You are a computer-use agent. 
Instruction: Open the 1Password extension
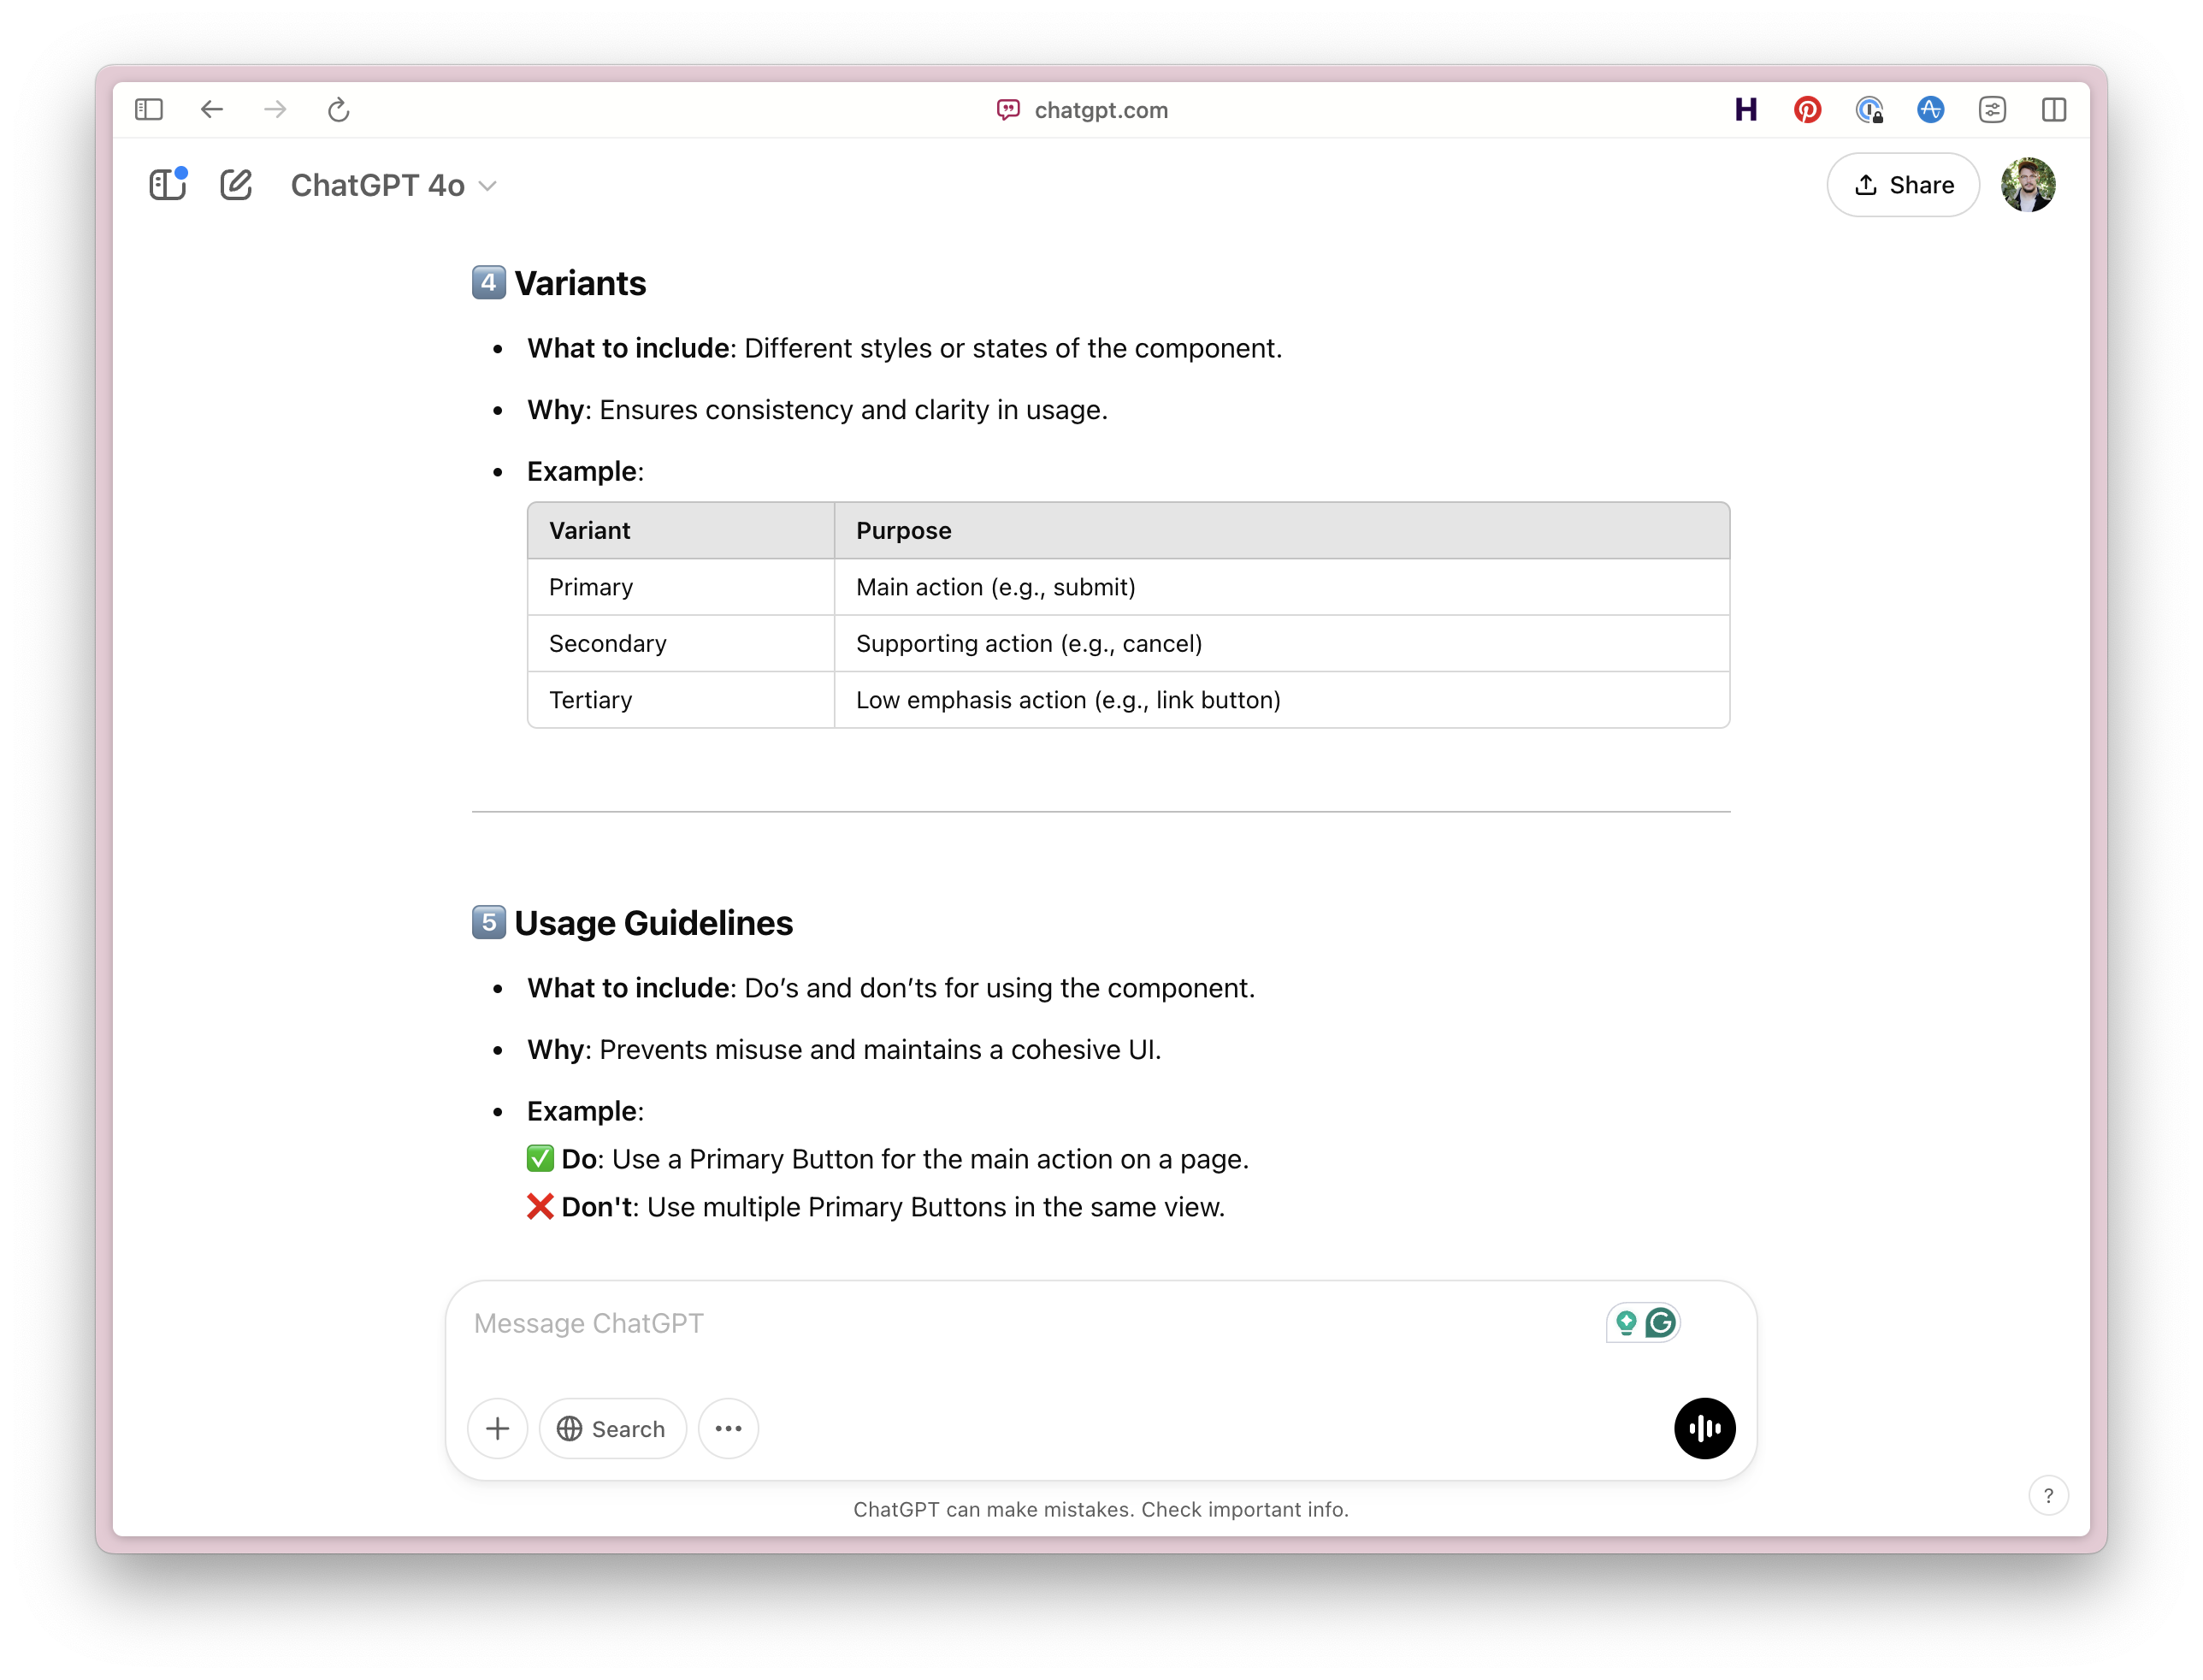pos(1869,110)
